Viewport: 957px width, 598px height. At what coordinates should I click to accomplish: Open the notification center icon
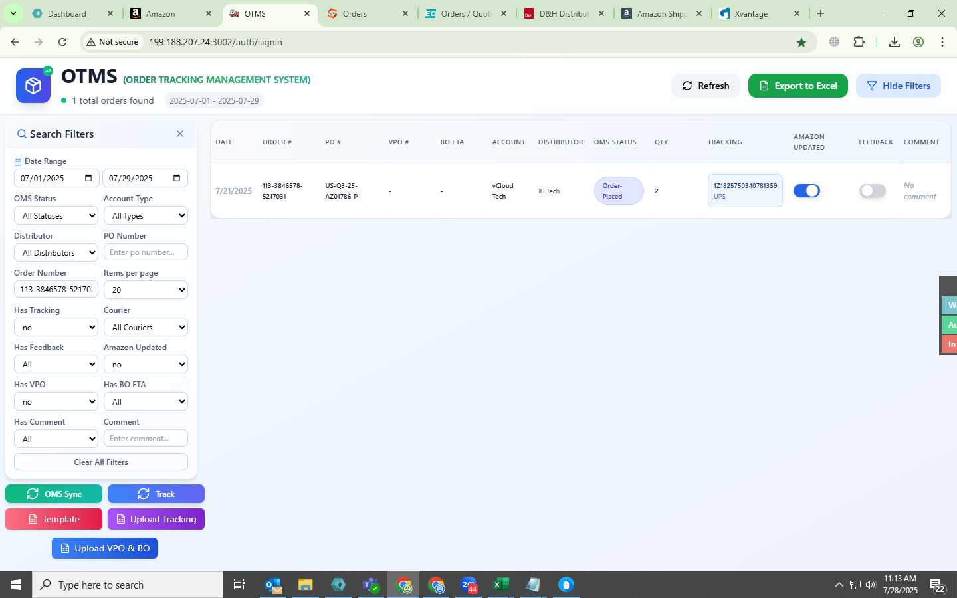[938, 585]
